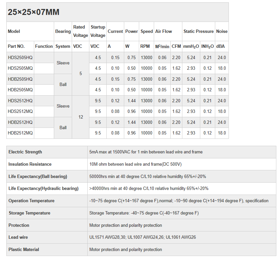The height and width of the screenshot is (259, 280).
Task: Click the 24.0 noise value for HDB2512HQ
Action: click(x=222, y=123)
